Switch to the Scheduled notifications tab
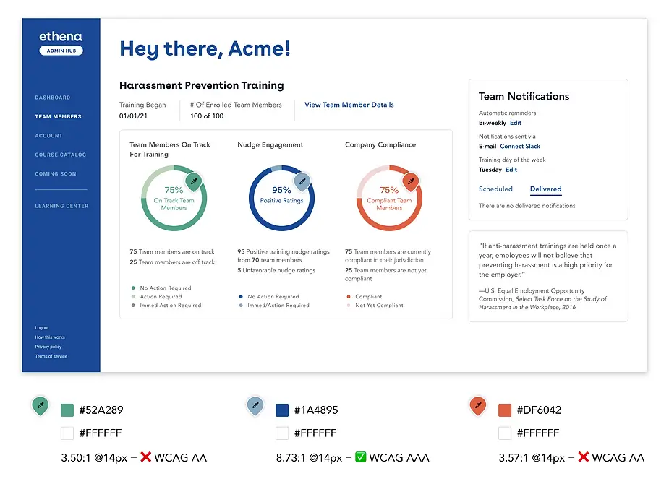 point(495,189)
